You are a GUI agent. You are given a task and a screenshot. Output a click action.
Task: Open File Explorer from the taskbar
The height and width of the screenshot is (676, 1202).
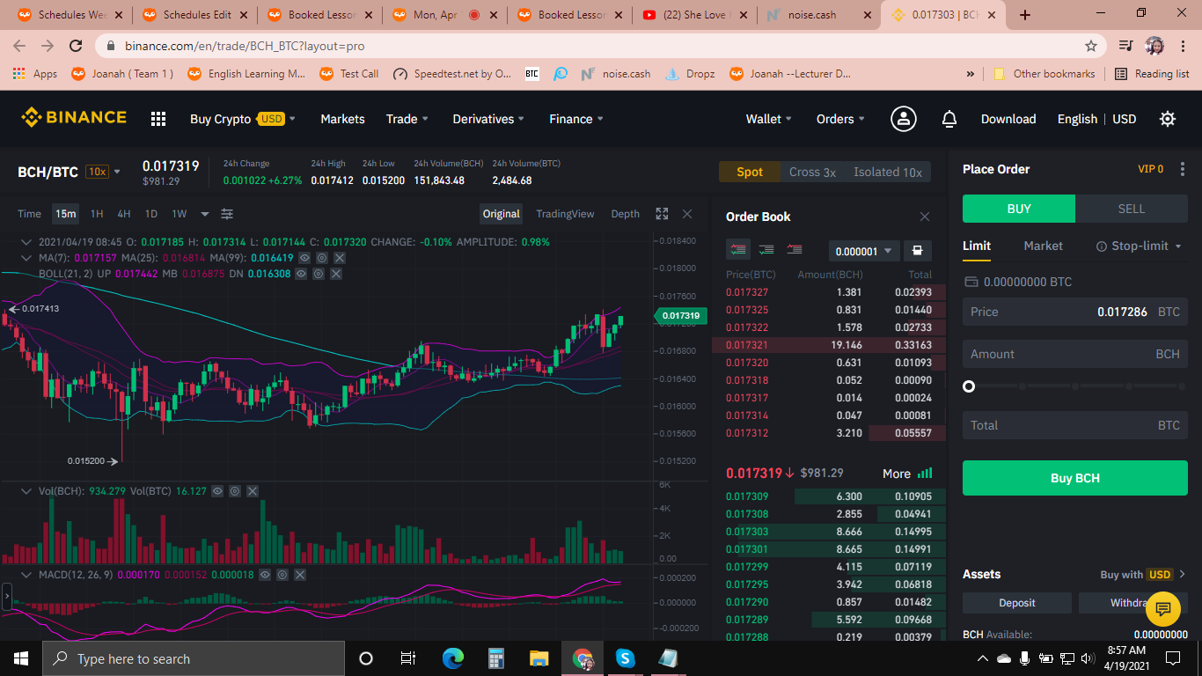click(539, 658)
